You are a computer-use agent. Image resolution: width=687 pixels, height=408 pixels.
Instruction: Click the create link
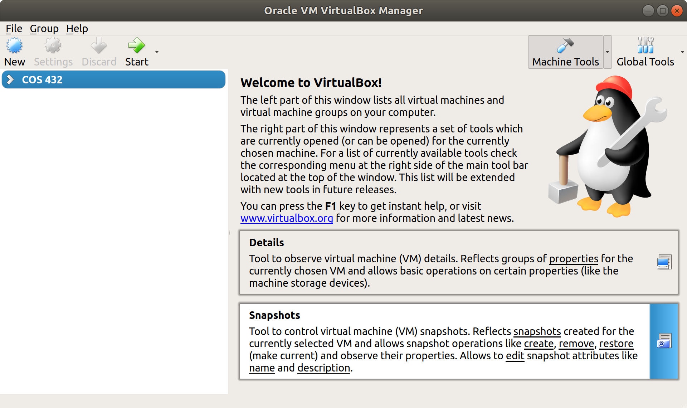point(539,344)
